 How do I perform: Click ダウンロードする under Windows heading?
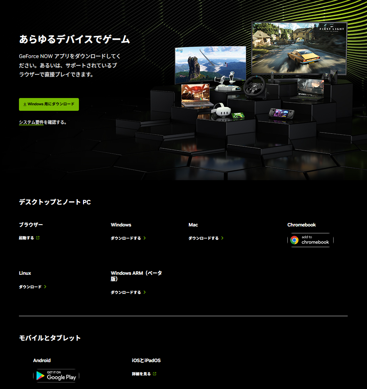tap(125, 238)
